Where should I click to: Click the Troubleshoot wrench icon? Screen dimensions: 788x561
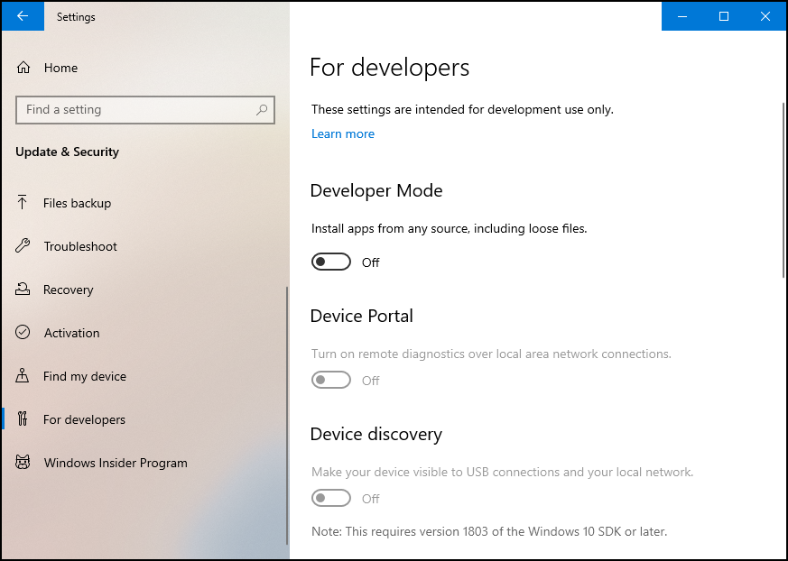click(23, 246)
